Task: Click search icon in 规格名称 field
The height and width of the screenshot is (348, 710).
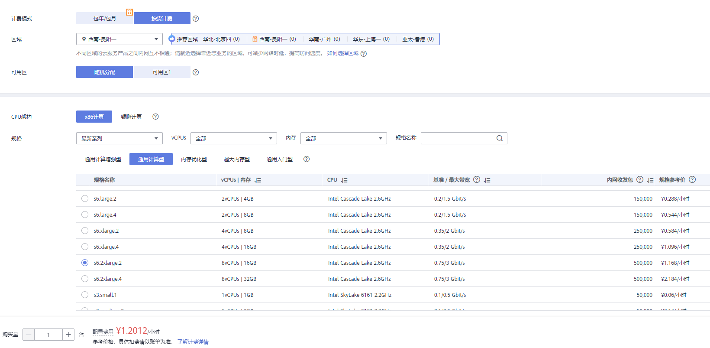Action: point(500,138)
